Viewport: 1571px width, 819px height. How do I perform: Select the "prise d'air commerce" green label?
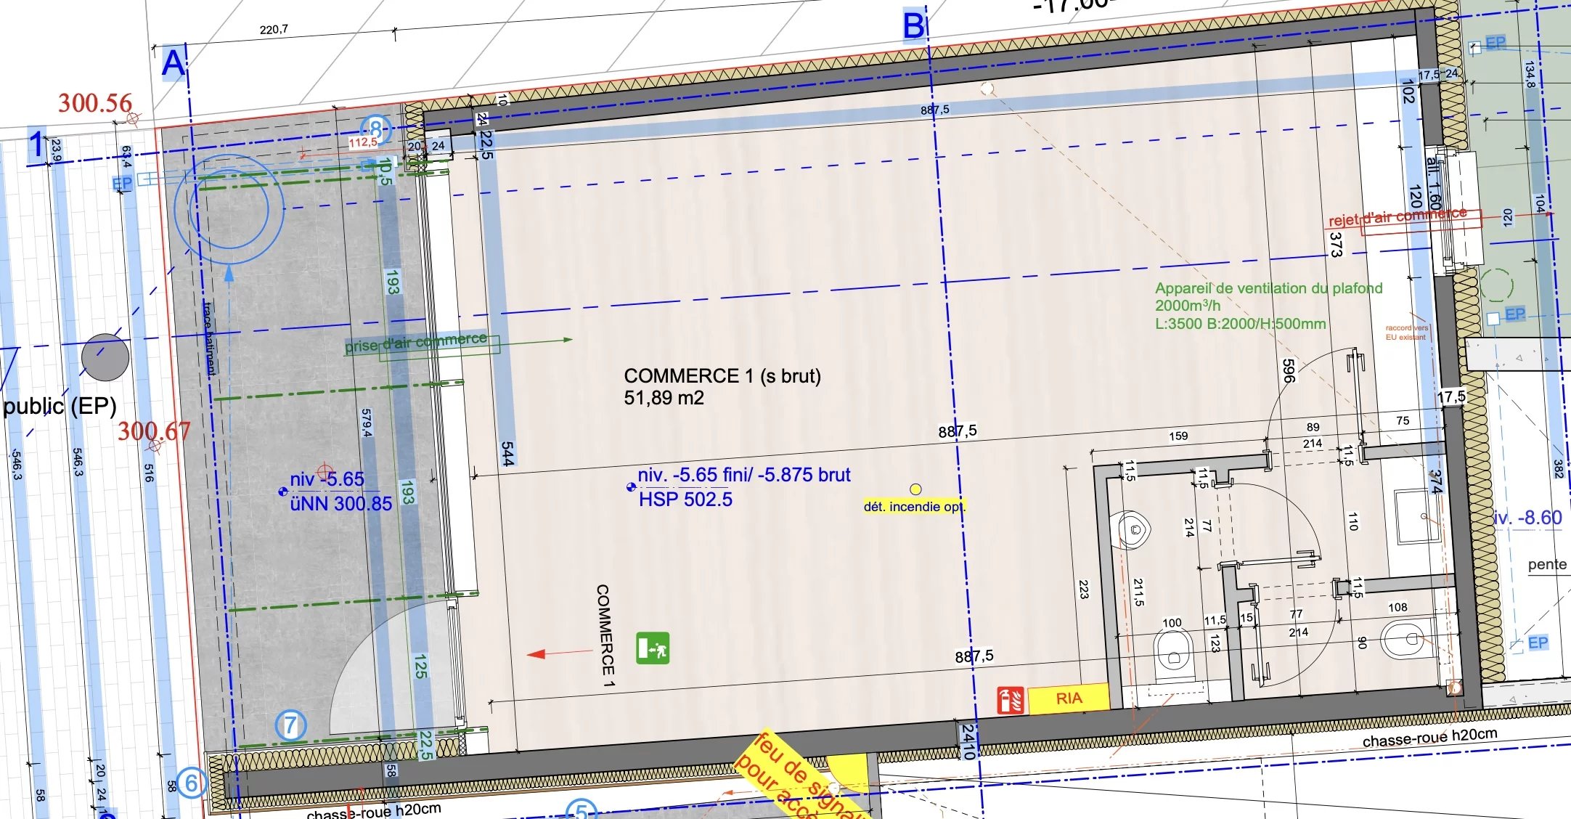click(416, 343)
